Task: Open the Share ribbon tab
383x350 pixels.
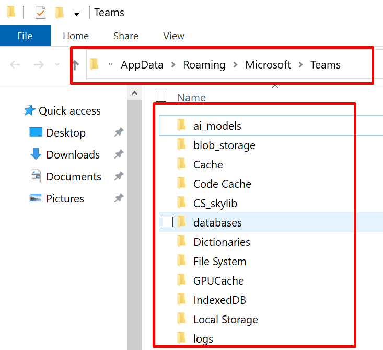Action: [x=126, y=36]
